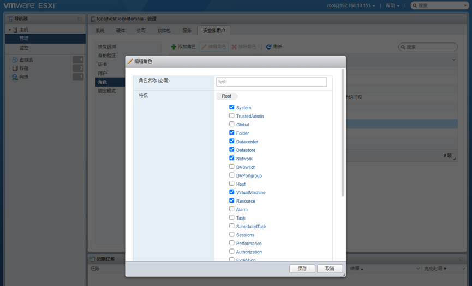Image resolution: width=472 pixels, height=286 pixels.
Task: Open the top search box dropdown arrow
Action: (465, 5)
